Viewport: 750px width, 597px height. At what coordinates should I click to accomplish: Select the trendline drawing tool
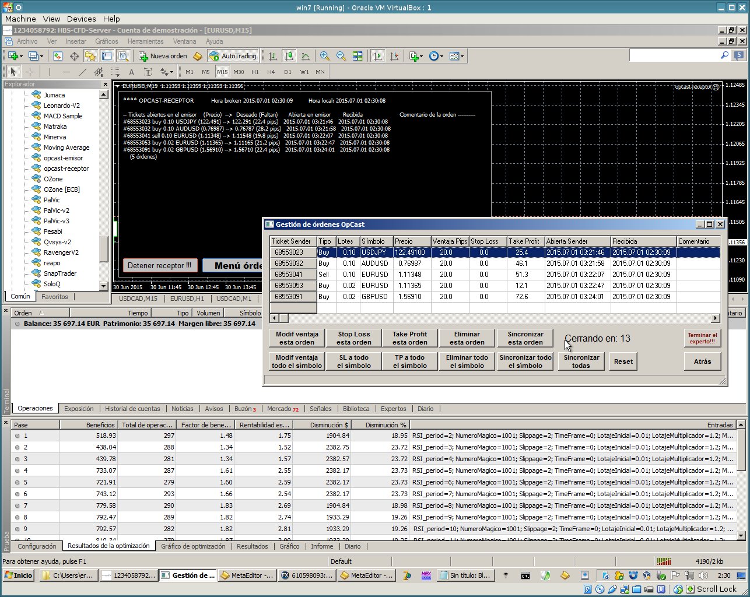(x=82, y=72)
